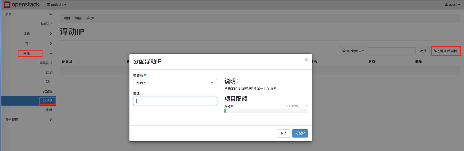Open 网络拓扑 page
464x151 pixels.
pos(46,63)
